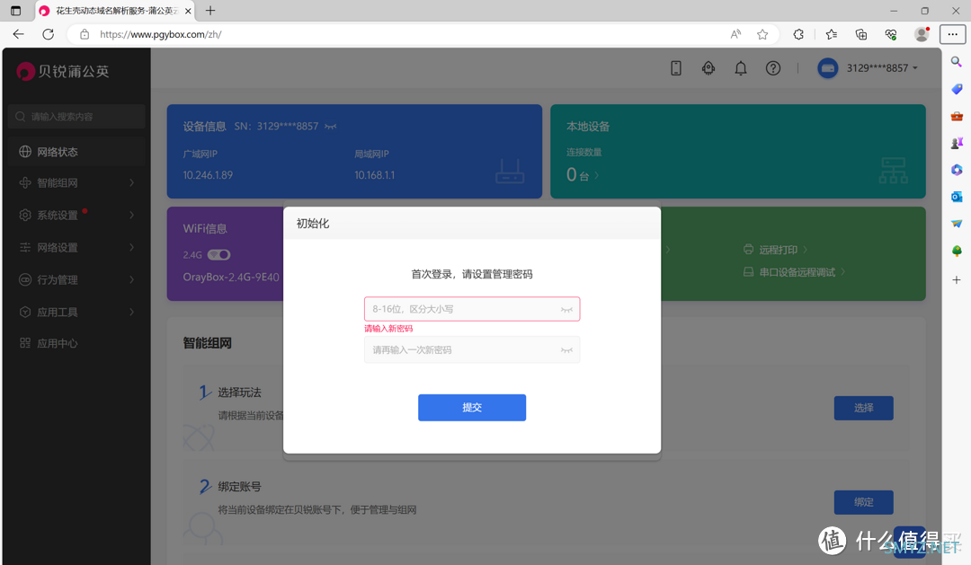Go back with browser back arrow
Screen dimensions: 971x565
point(19,34)
